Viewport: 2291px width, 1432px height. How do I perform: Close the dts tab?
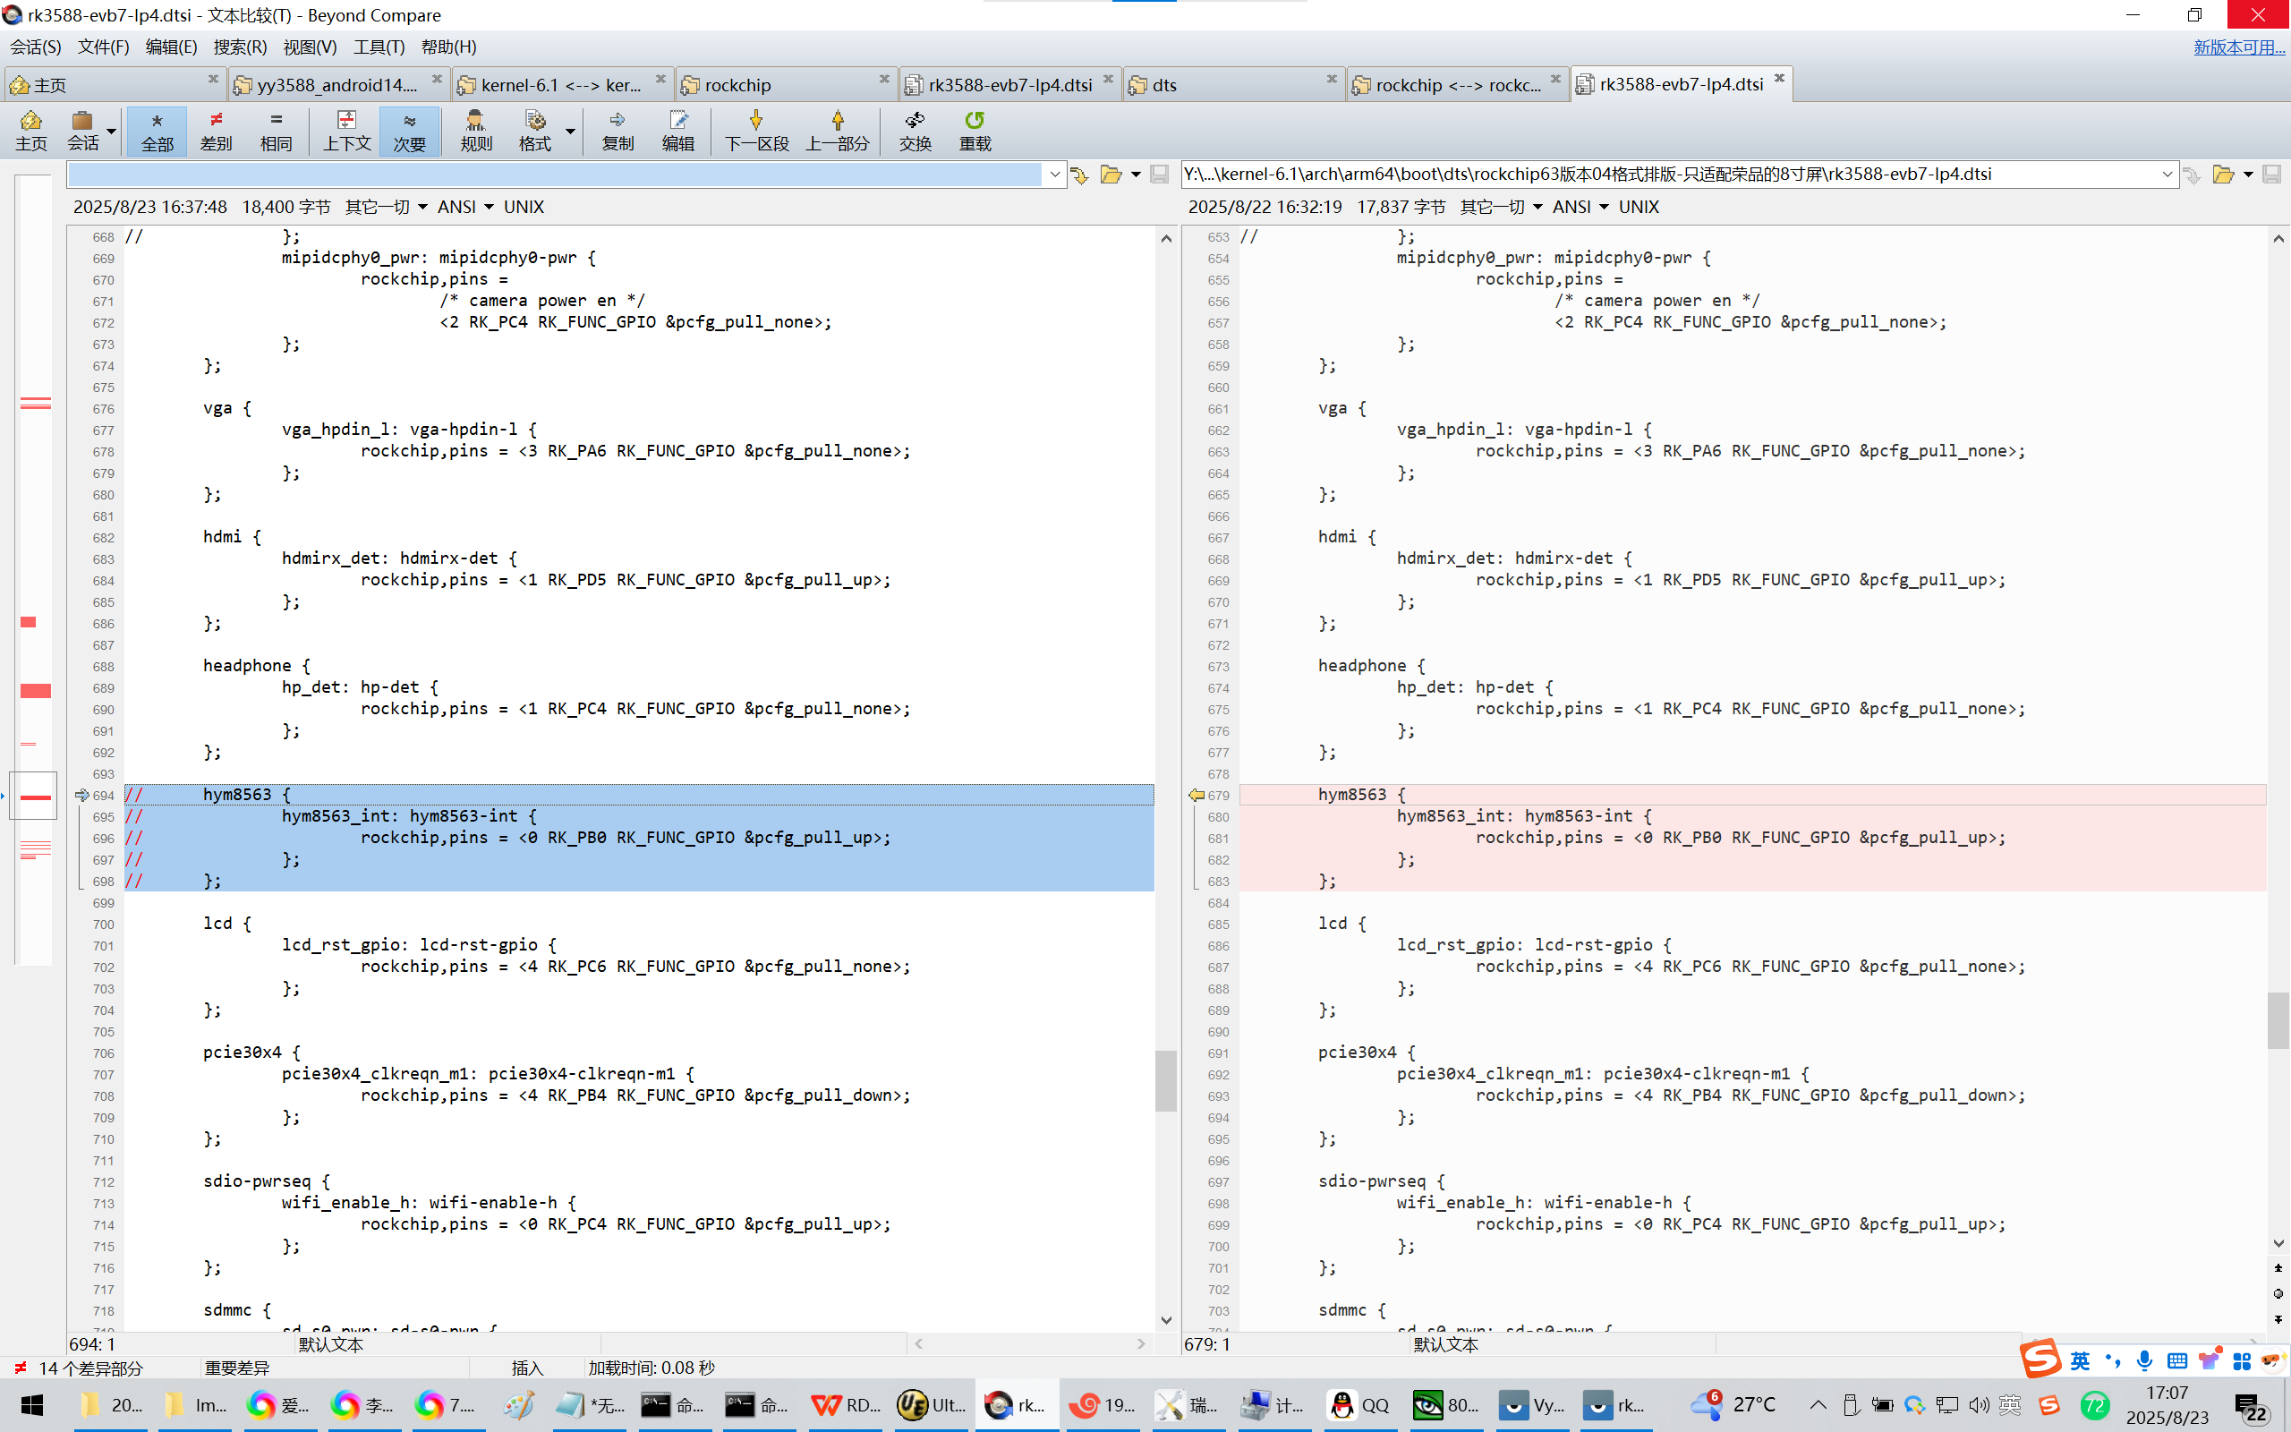(x=1331, y=79)
